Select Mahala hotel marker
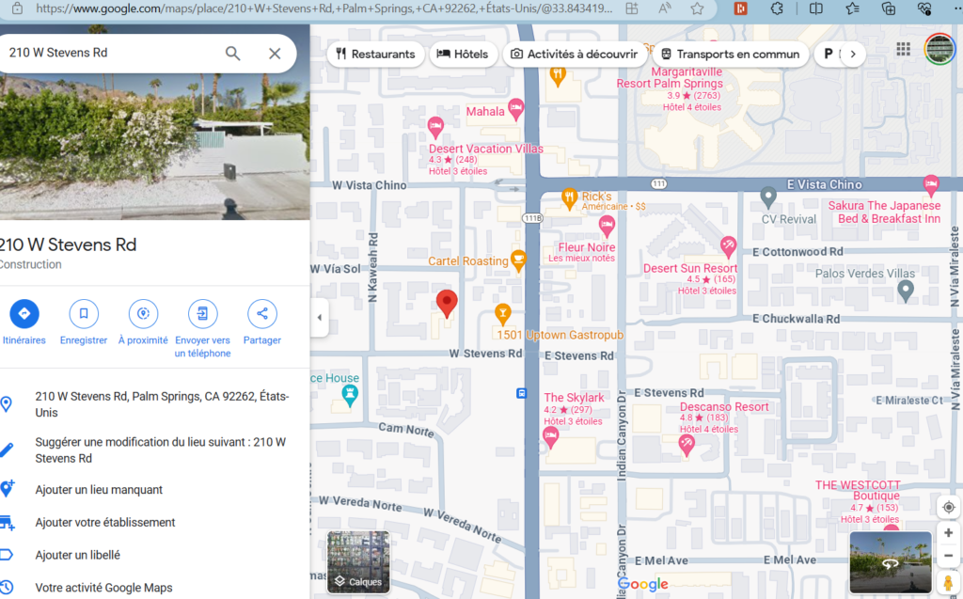Viewport: 963px width, 599px height. [x=516, y=109]
